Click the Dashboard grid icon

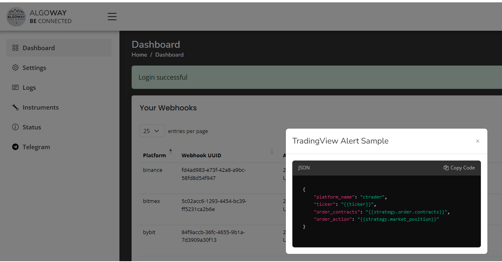pos(15,48)
